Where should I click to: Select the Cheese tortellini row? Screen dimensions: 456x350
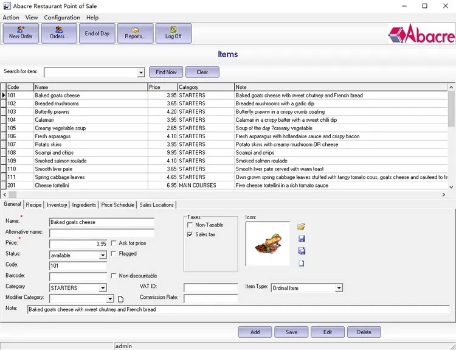[224, 185]
